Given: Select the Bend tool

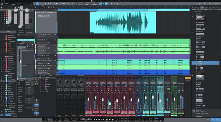Looking at the screenshot, I should tap(54, 4).
